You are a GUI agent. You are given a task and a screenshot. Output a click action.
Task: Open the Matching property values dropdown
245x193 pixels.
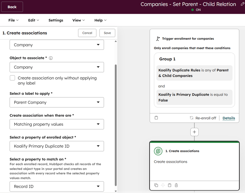57,124
